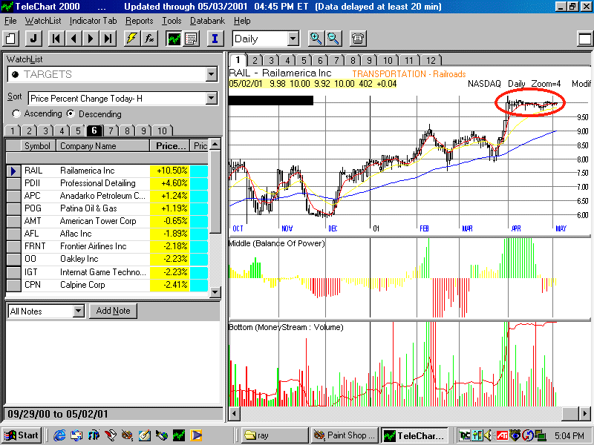The image size is (594, 445).
Task: Select the CPN Calpine Corp row
Action: tap(107, 285)
